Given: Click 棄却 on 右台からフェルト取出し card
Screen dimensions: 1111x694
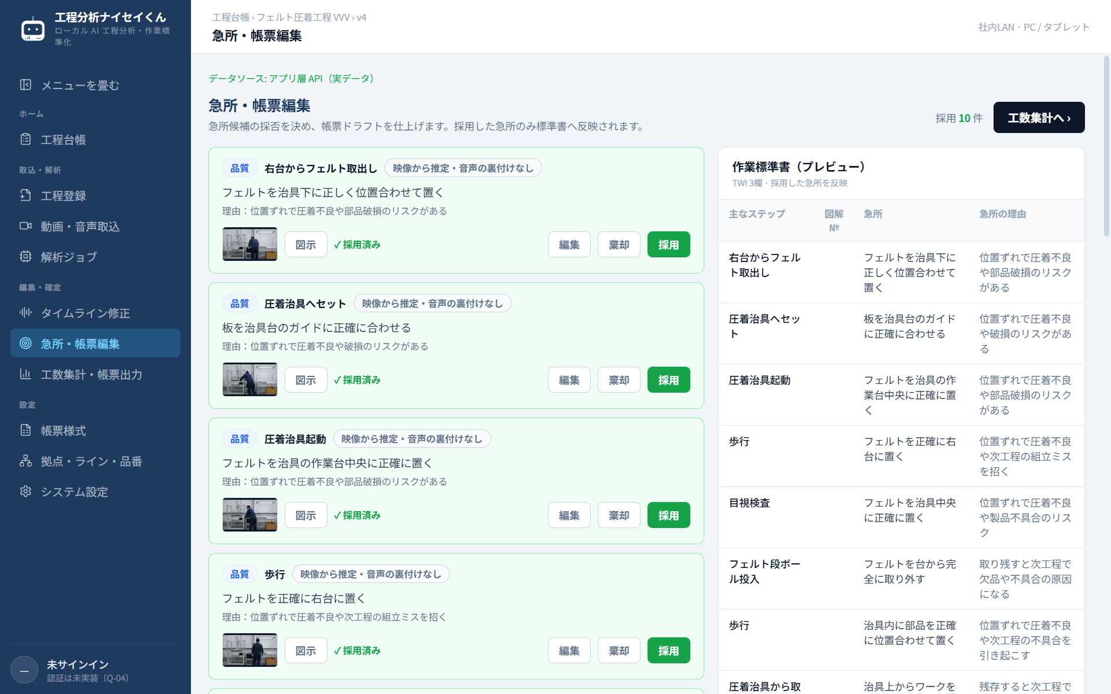Looking at the screenshot, I should [619, 245].
